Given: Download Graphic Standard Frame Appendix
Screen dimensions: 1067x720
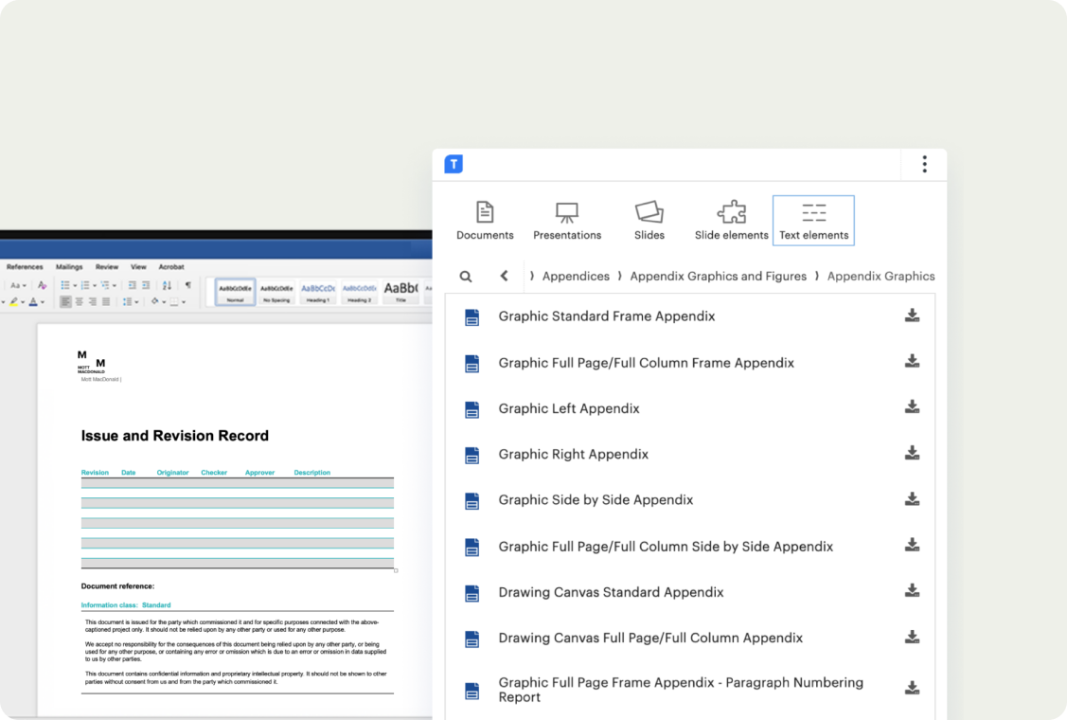Looking at the screenshot, I should tap(912, 315).
